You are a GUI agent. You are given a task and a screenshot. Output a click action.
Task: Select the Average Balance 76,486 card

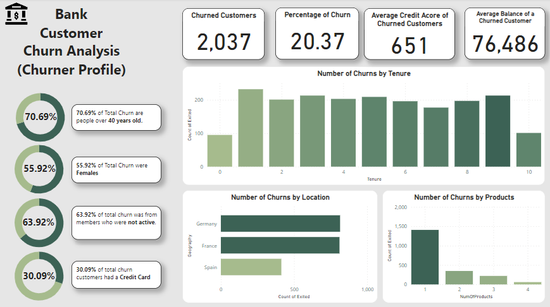click(504, 35)
